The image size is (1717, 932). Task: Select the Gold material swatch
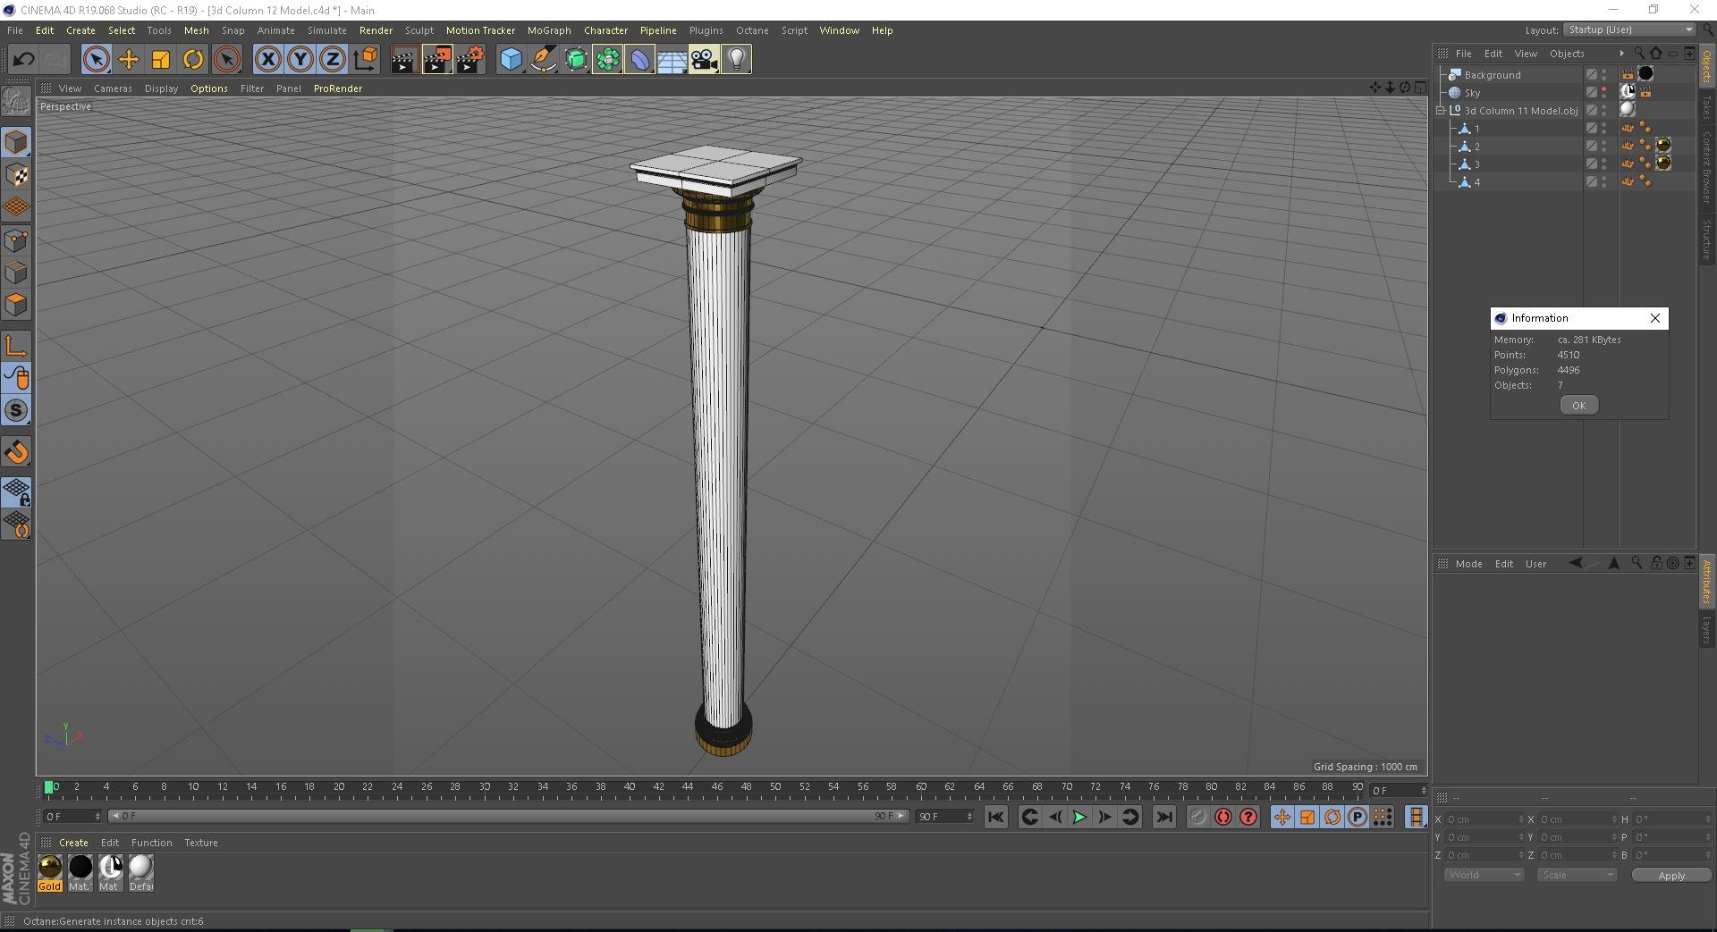pyautogui.click(x=50, y=873)
